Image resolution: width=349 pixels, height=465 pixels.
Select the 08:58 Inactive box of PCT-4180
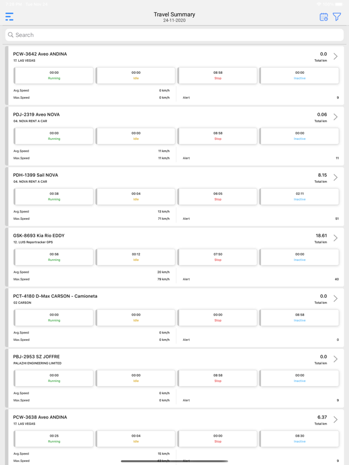pos(299,318)
